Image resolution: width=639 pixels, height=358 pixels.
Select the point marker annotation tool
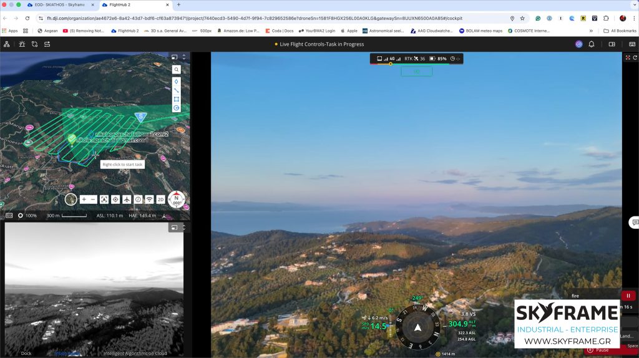(x=177, y=82)
